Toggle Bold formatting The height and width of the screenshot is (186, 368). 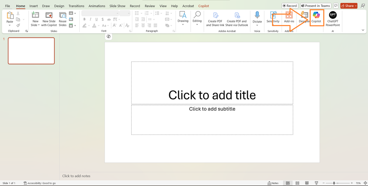[84, 19]
